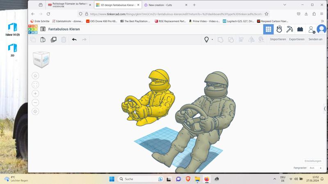Open the Firefox application menu
The width and height of the screenshot is (328, 184).
point(322,14)
